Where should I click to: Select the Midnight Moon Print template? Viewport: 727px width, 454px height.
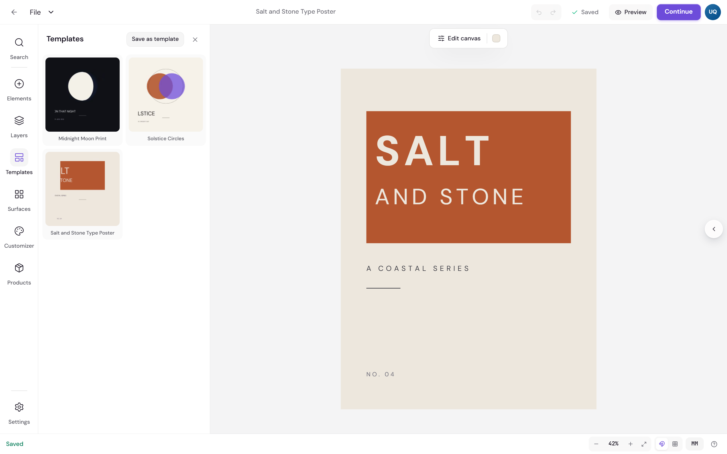click(x=82, y=100)
